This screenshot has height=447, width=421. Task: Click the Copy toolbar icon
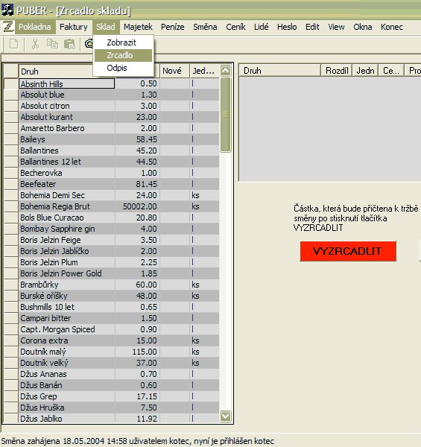52,44
